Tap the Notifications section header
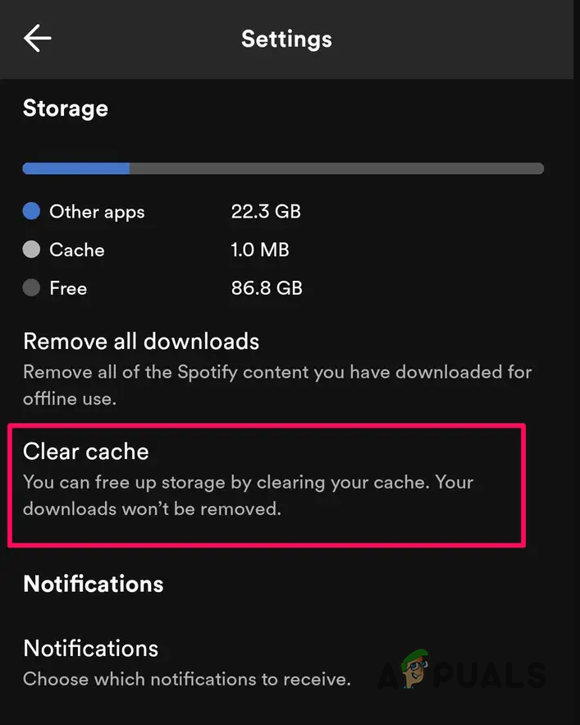 [x=93, y=584]
